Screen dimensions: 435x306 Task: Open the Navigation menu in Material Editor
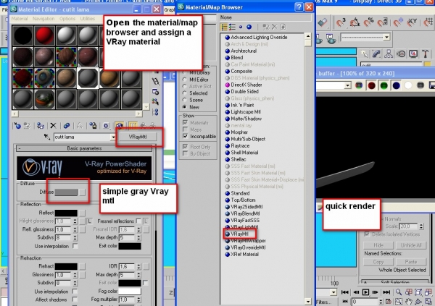43,19
